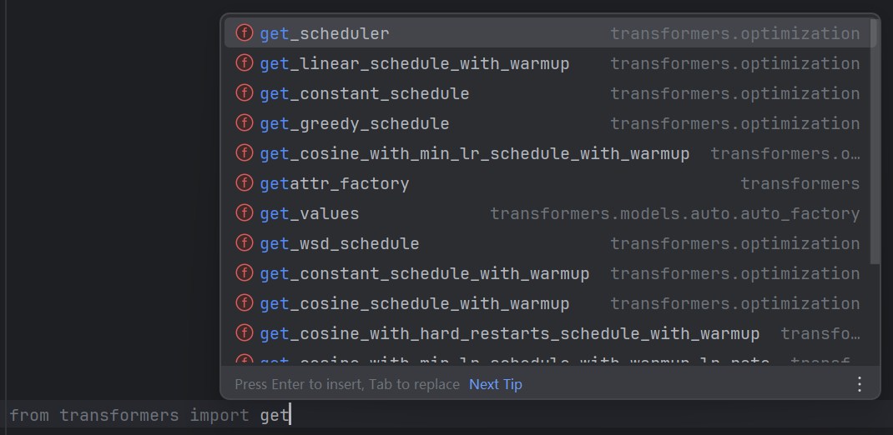The height and width of the screenshot is (435, 893).
Task: Open the Next Tip link
Action: click(496, 384)
